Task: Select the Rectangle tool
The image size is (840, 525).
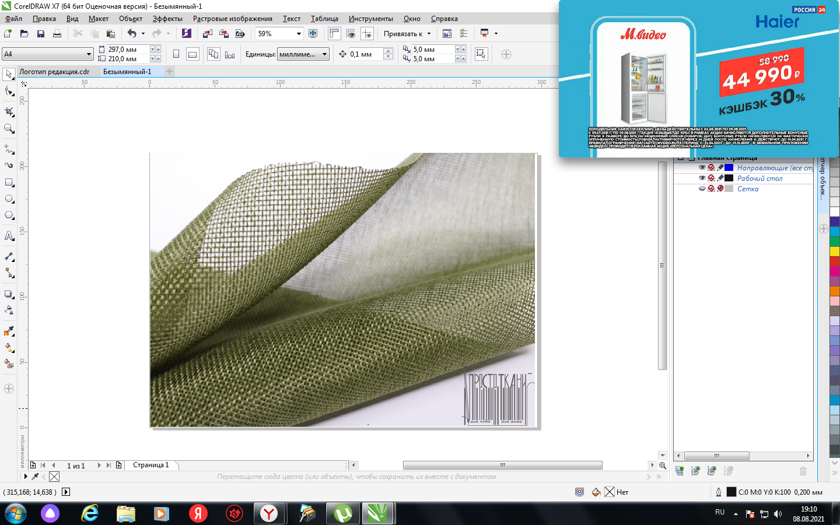Action: coord(9,183)
